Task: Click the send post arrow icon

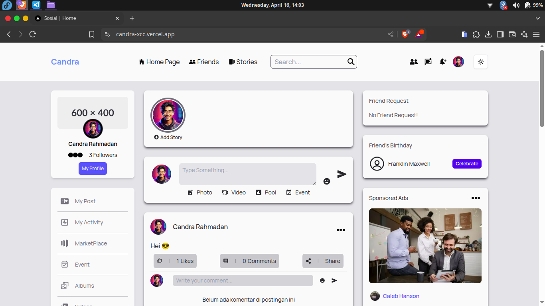Action: 342,174
